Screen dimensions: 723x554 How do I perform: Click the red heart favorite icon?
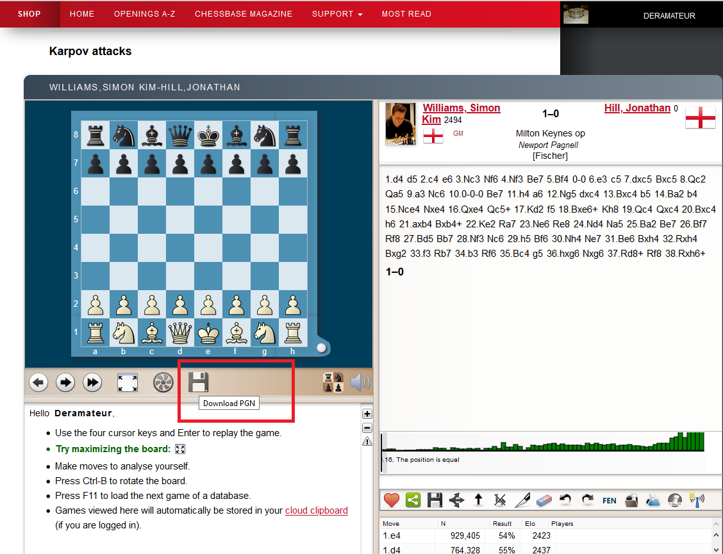391,500
